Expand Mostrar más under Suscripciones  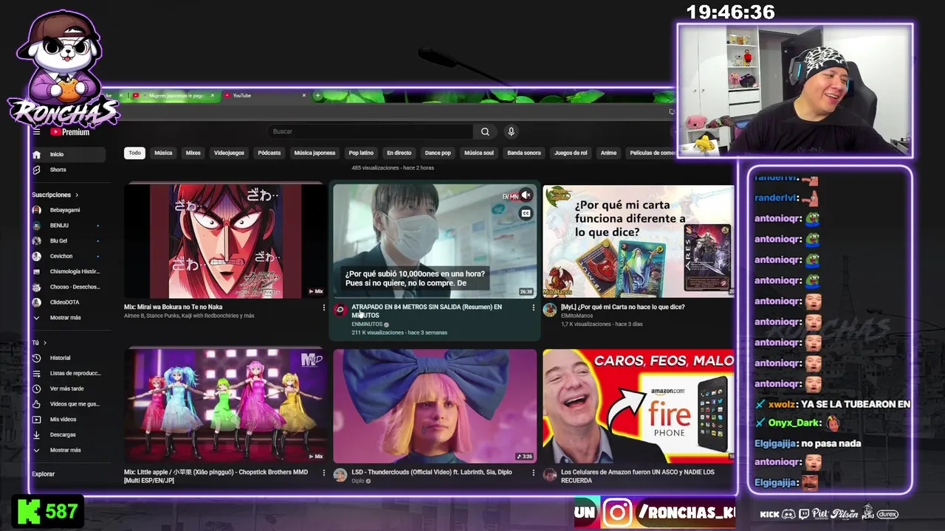tap(68, 318)
